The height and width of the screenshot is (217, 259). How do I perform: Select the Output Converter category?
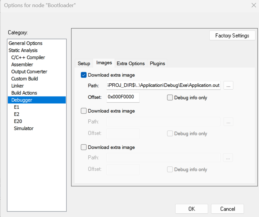[x=29, y=72]
